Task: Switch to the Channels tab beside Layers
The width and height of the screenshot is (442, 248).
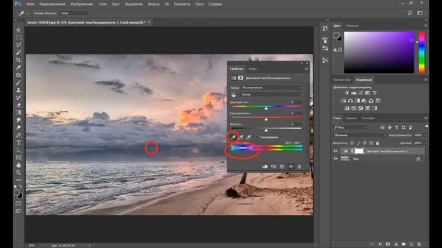Action: coord(352,118)
